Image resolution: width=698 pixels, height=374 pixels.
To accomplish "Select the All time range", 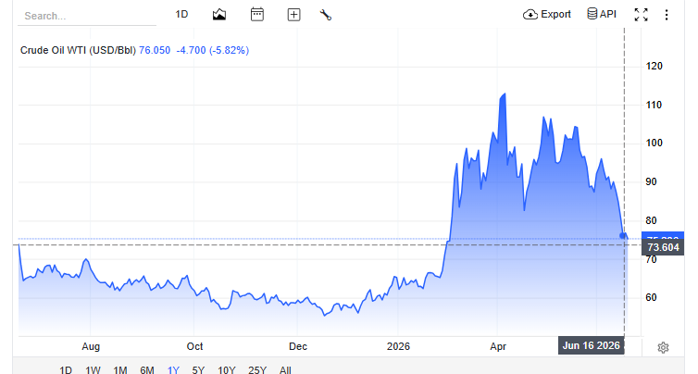I will 285,369.
